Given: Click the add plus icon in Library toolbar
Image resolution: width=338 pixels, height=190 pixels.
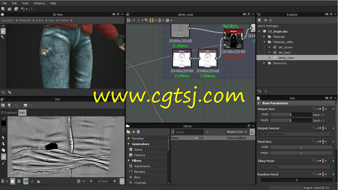Looking at the screenshot, I should click(134, 132).
